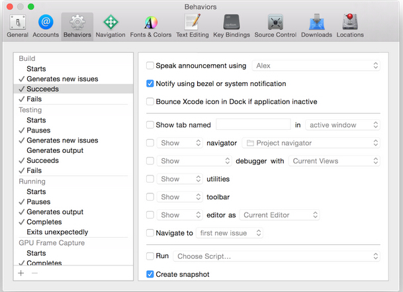This screenshot has width=403, height=292.
Task: Open Key Bindings preferences
Action: click(x=231, y=25)
